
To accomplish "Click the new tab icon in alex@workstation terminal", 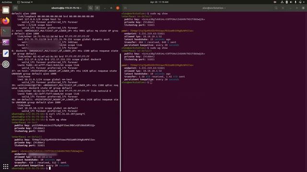I will pyautogui.click(x=125, y=8).
